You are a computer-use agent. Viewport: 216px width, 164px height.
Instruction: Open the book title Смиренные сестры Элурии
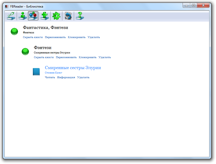[x=73, y=68]
